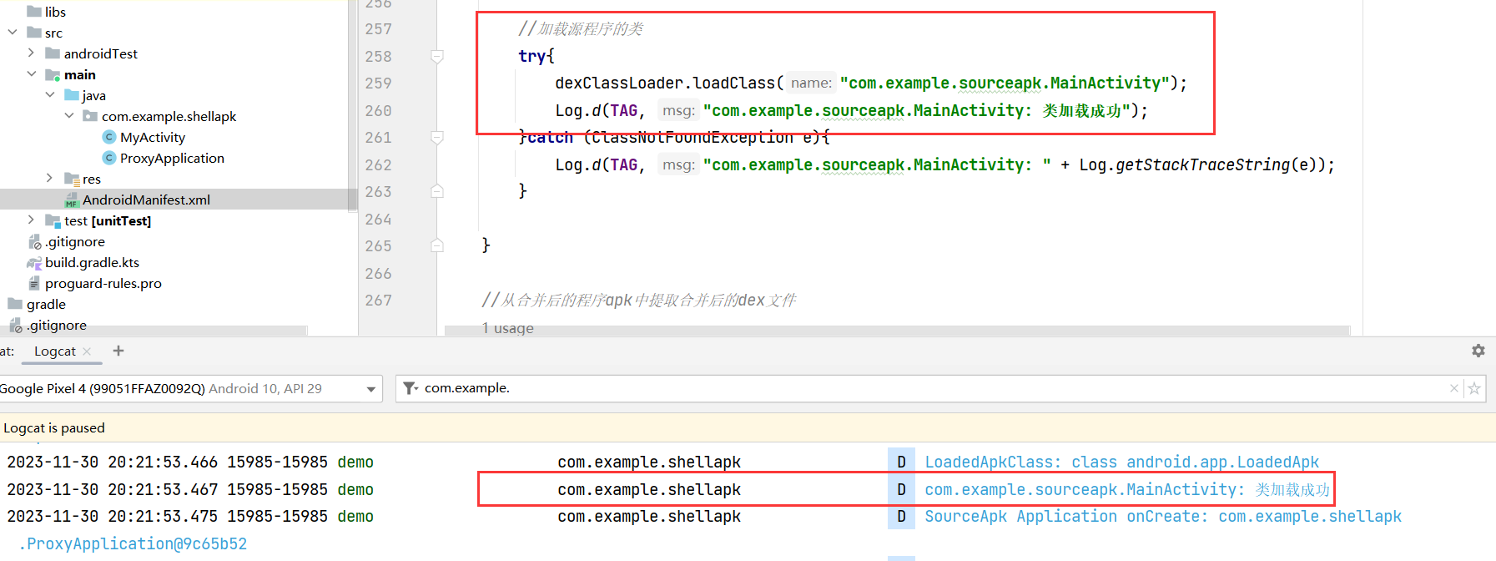The image size is (1496, 561).
Task: Select the gradle folder
Action: click(46, 304)
